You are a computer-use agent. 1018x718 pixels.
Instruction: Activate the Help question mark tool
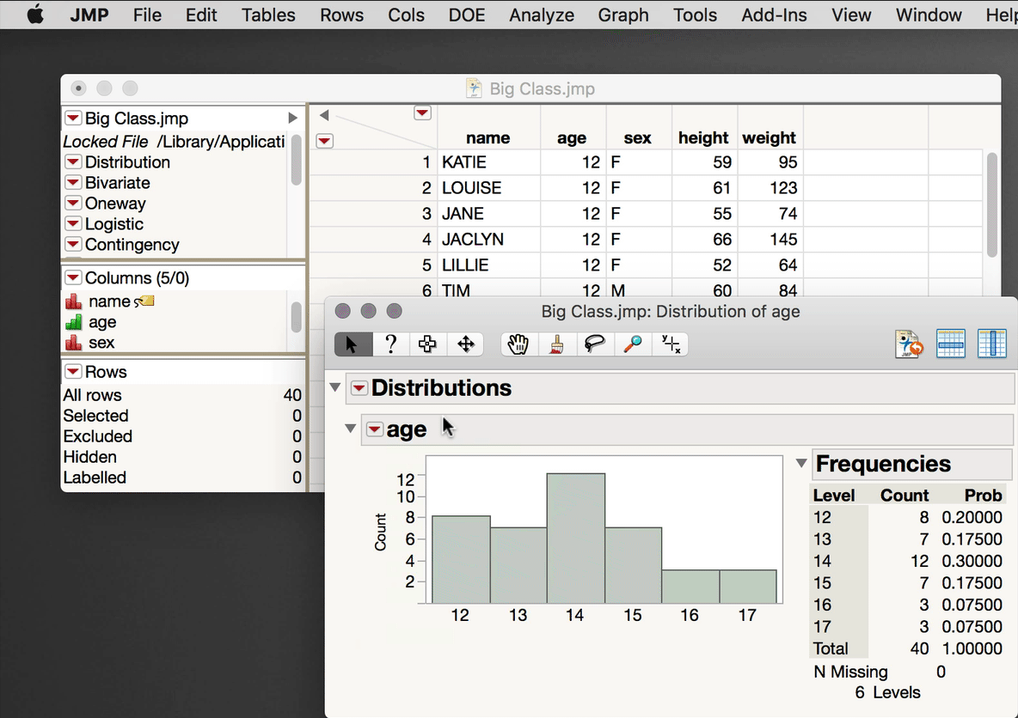390,344
